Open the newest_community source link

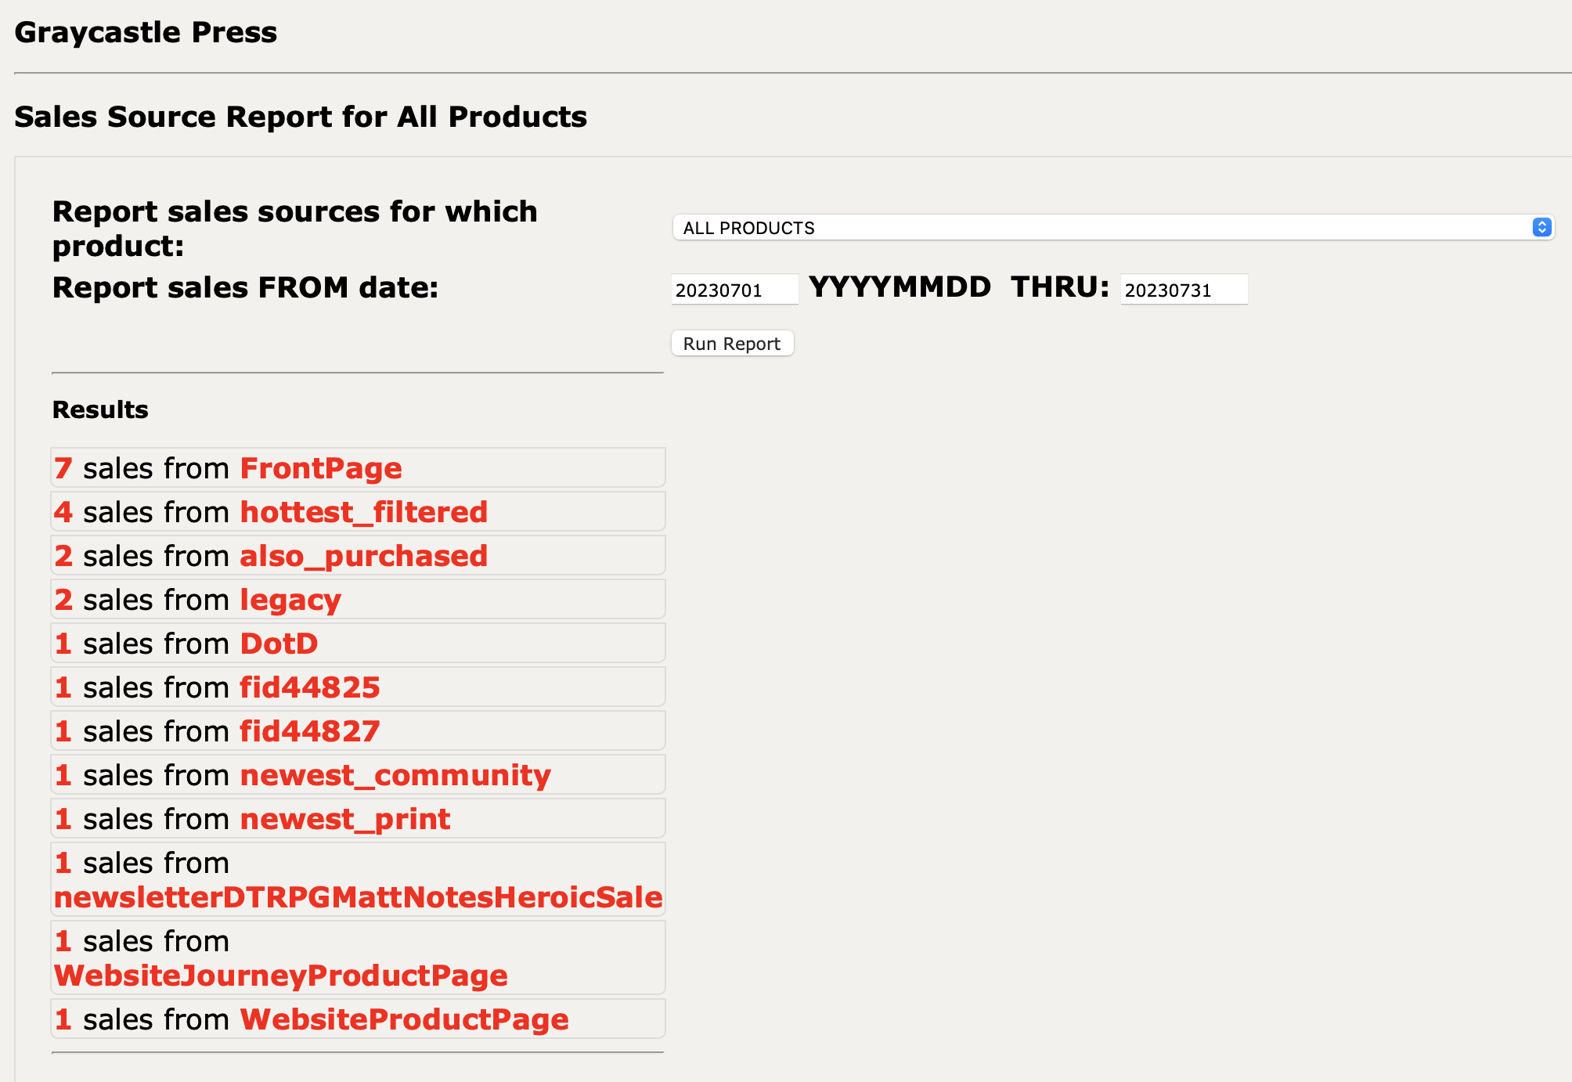395,775
